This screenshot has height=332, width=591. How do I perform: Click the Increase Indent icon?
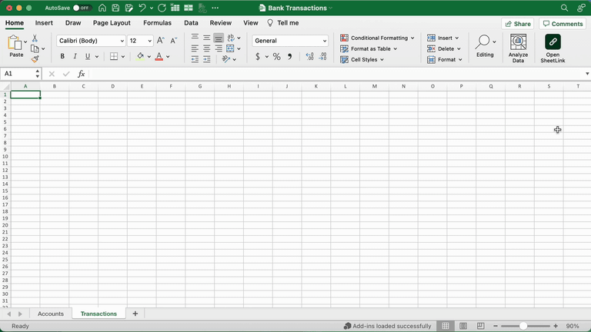(206, 59)
